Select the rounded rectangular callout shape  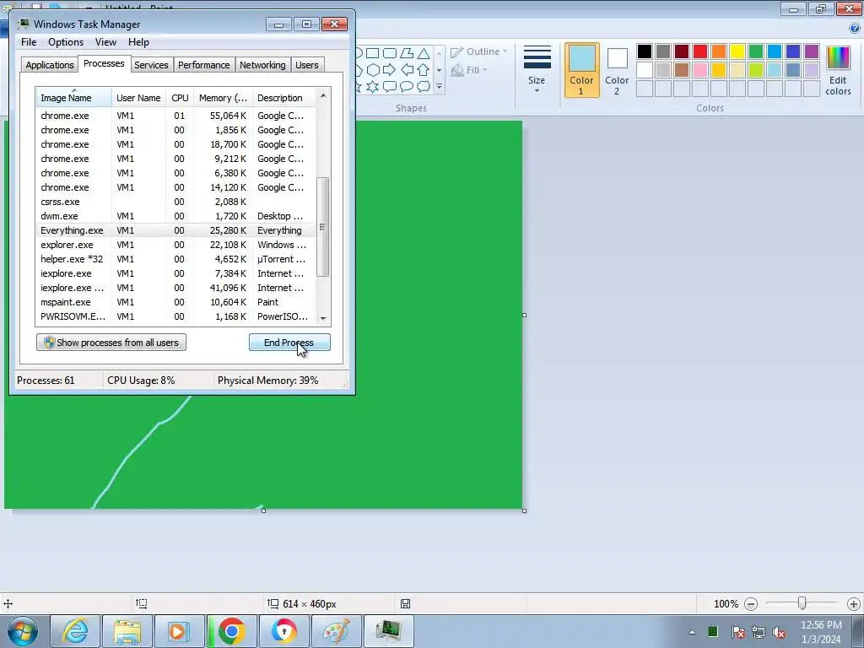[x=390, y=87]
